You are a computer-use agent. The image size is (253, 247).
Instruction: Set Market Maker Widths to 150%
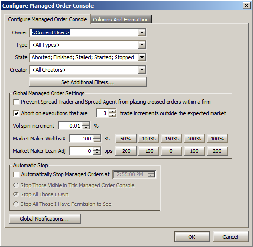[x=171, y=139]
